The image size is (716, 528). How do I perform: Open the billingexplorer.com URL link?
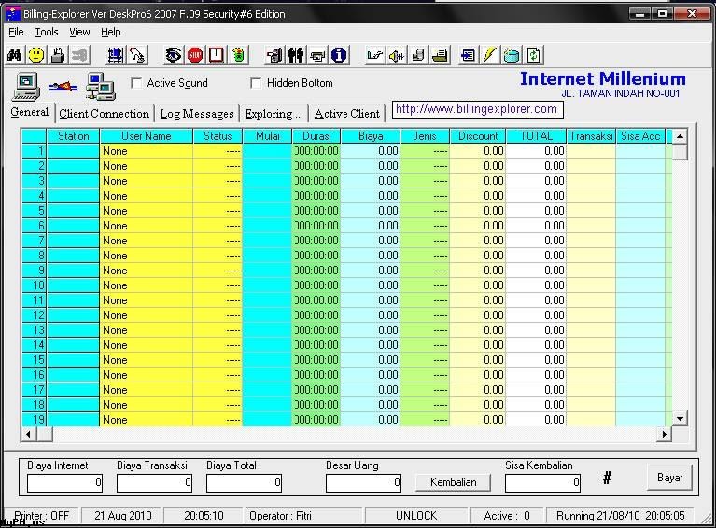coord(477,109)
